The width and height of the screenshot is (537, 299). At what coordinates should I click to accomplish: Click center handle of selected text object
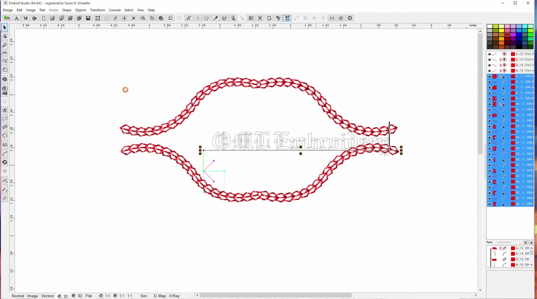(x=301, y=147)
